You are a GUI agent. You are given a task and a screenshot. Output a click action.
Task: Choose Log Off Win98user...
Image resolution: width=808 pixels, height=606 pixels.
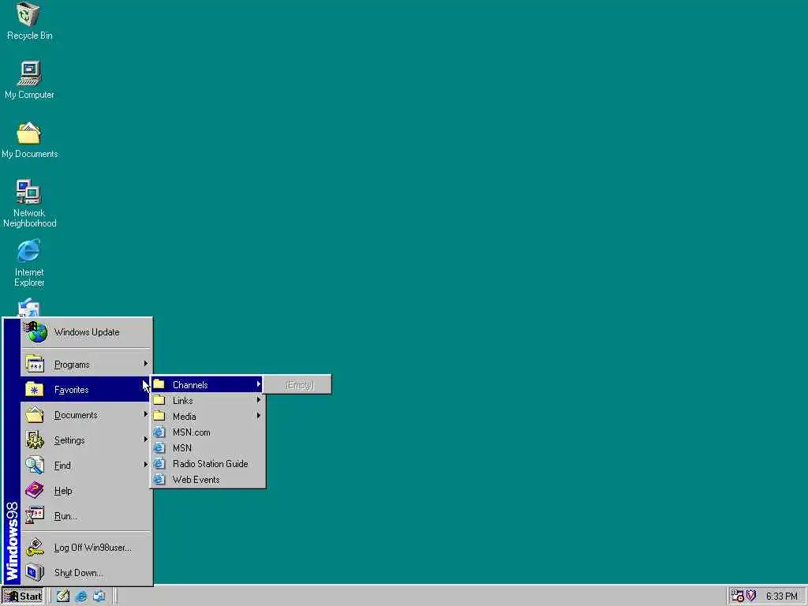coord(87,548)
